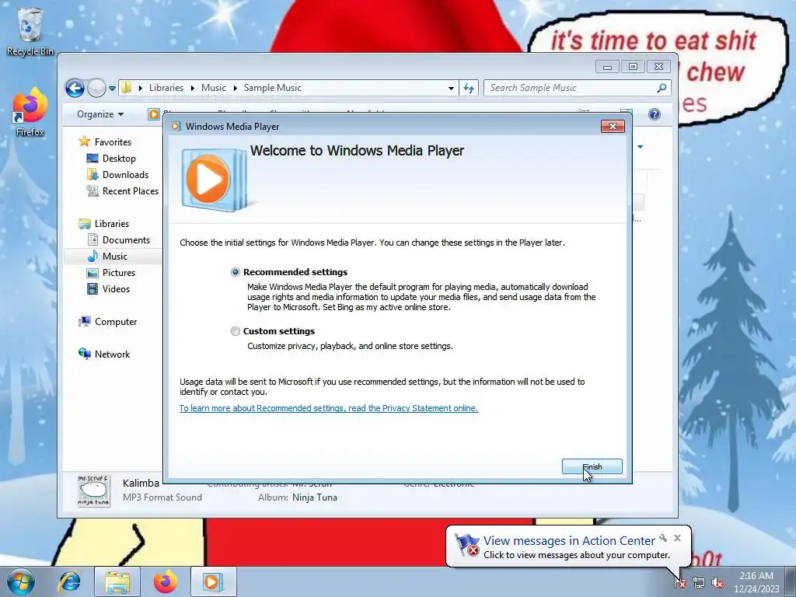The image size is (796, 597).
Task: Click the taskbar clock showing 2:16 AM
Action: [x=756, y=582]
